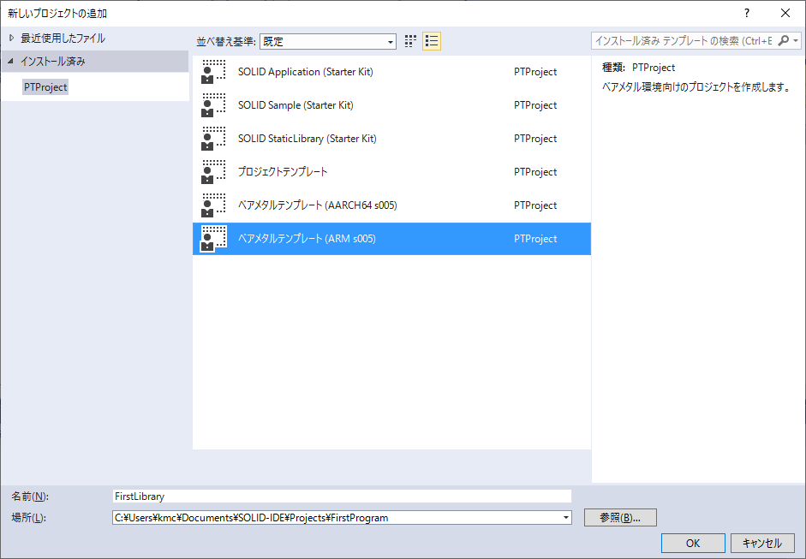Expand the 最近使用したファイル tree node
806x559 pixels.
(x=11, y=39)
